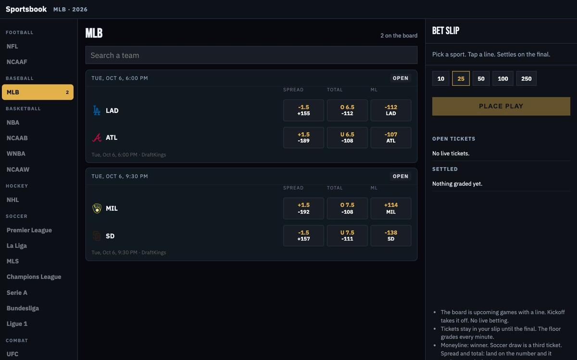
Task: Pick Over 6.5 total at -112
Action: tap(347, 110)
